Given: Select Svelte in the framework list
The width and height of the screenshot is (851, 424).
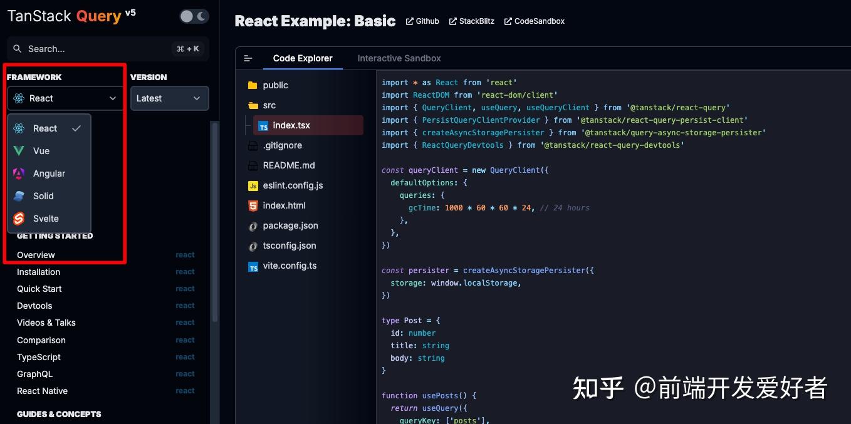Looking at the screenshot, I should coord(49,219).
